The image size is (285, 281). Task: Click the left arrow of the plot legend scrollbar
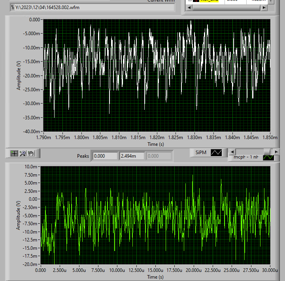233,152
